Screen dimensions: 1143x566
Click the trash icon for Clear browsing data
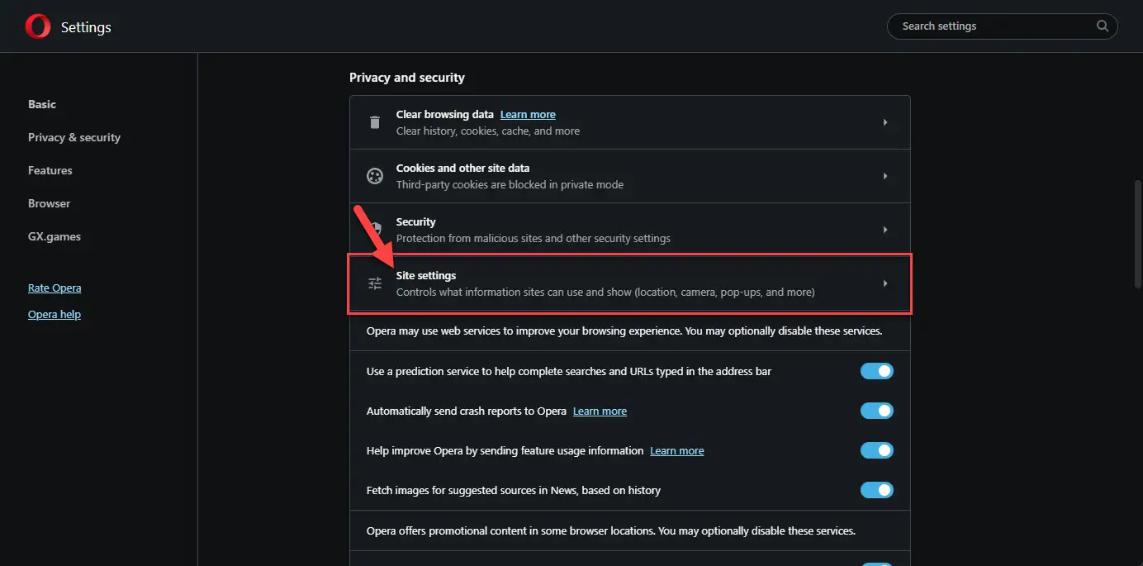[x=375, y=122]
